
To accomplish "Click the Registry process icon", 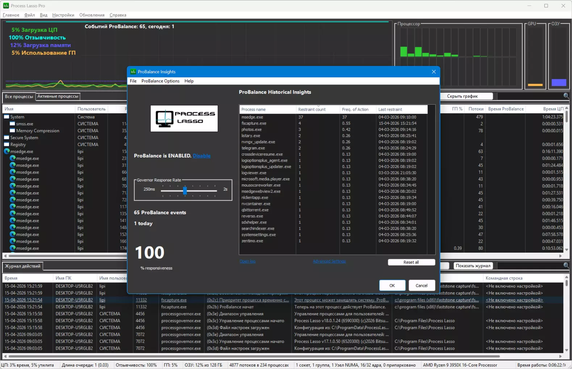I will (7, 144).
